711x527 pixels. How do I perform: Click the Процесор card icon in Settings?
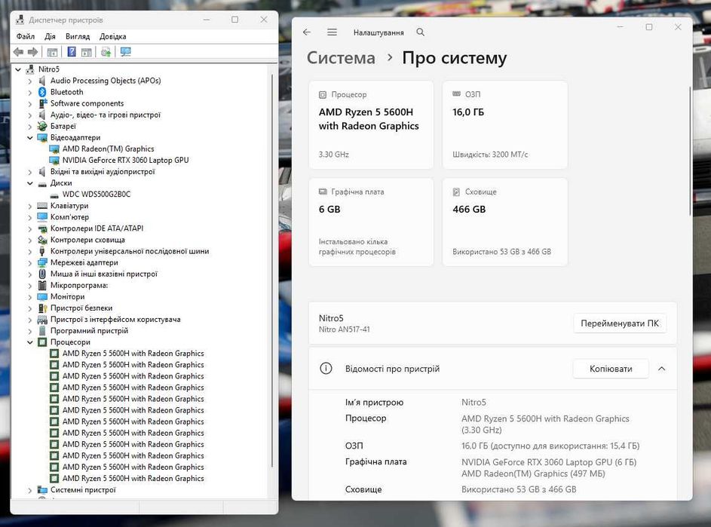click(323, 95)
